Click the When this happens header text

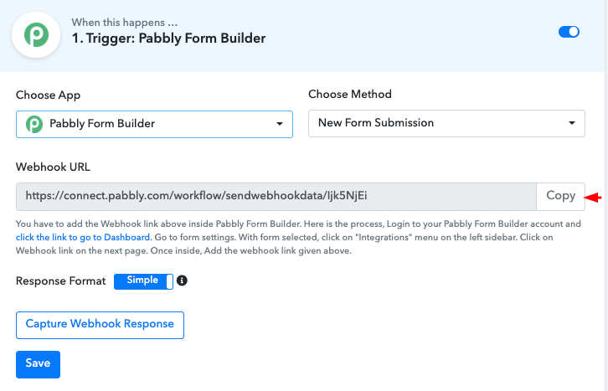tap(125, 23)
